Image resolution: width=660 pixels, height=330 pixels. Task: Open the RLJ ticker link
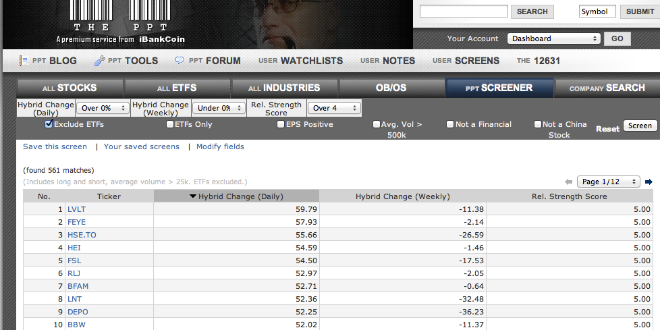74,273
